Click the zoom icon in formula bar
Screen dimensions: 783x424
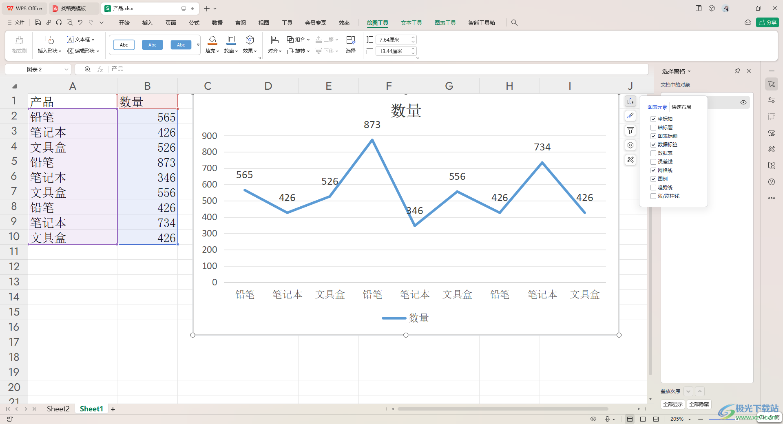point(88,69)
